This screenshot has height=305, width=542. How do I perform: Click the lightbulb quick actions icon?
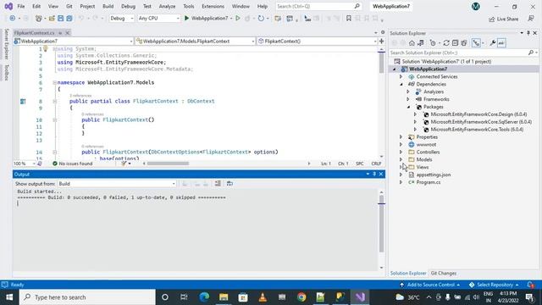pyautogui.click(x=45, y=49)
